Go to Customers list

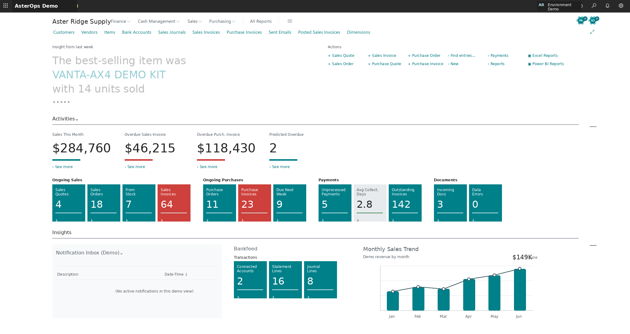[x=64, y=32]
